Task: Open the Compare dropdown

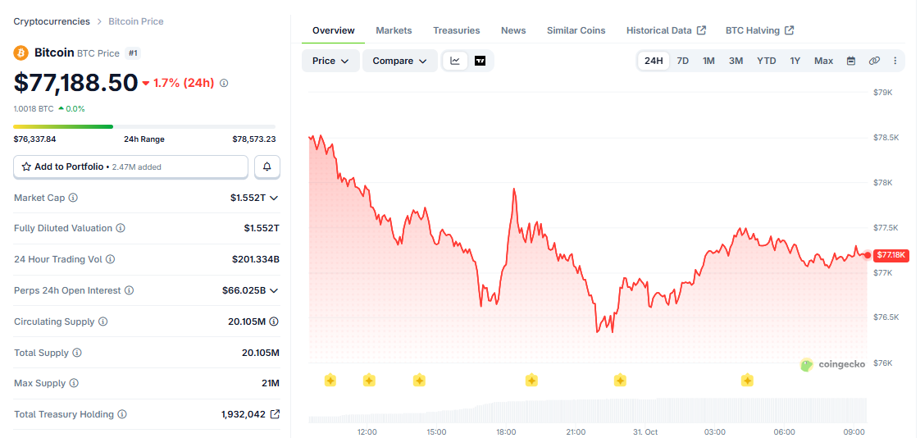Action: [400, 61]
